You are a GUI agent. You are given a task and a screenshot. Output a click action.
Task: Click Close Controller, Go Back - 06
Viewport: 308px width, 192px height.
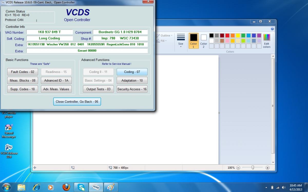(77, 102)
